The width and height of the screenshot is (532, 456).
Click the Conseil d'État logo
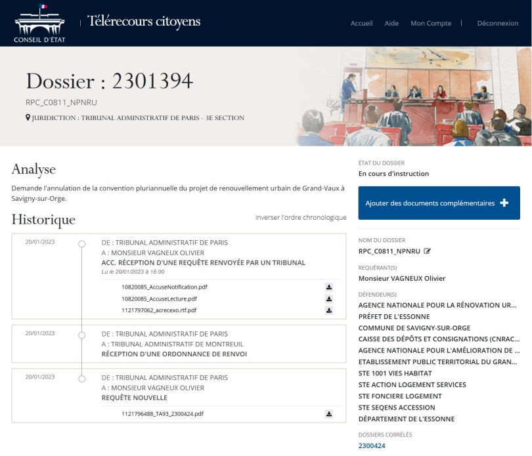click(39, 23)
